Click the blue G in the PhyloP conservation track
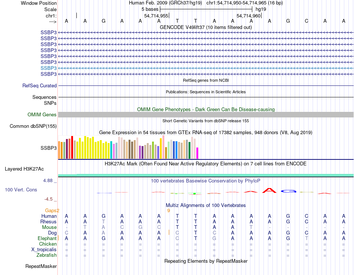354x275 pixels. point(288,191)
